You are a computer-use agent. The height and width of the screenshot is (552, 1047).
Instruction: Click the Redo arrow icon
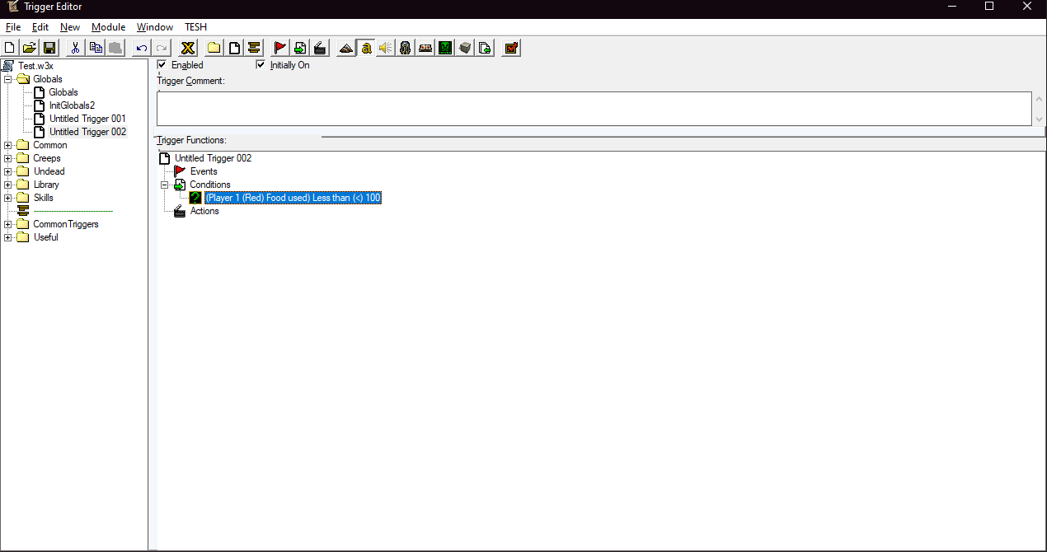coord(162,48)
